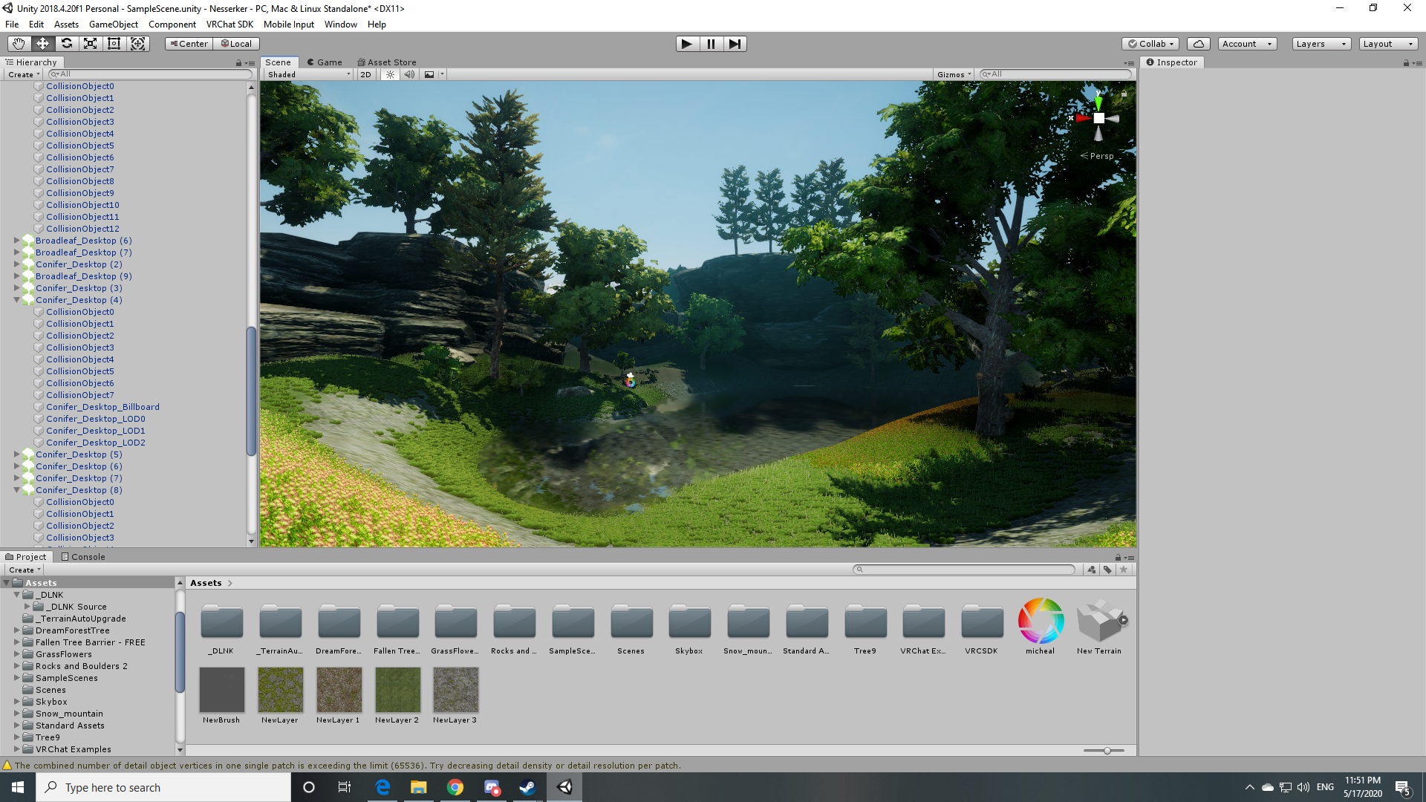The image size is (1426, 802).
Task: Select the Hand pan tool
Action: pos(18,43)
